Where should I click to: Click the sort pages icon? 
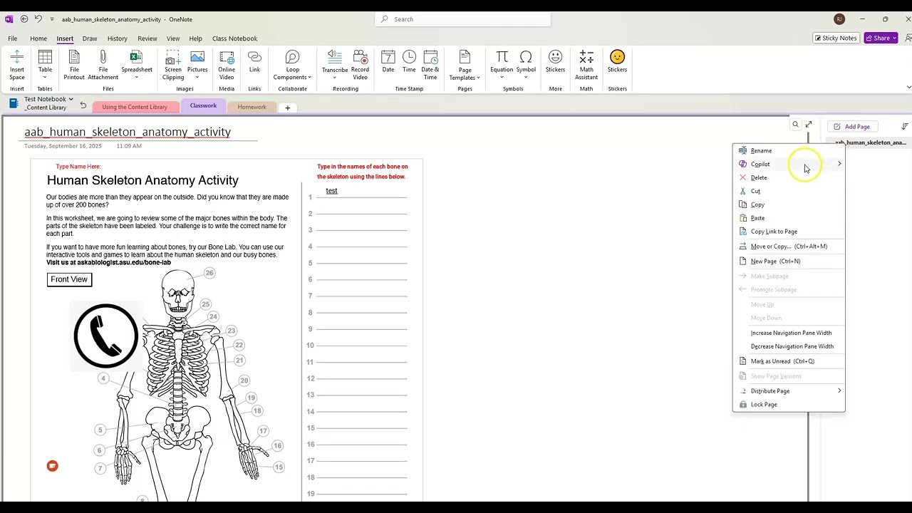click(904, 126)
